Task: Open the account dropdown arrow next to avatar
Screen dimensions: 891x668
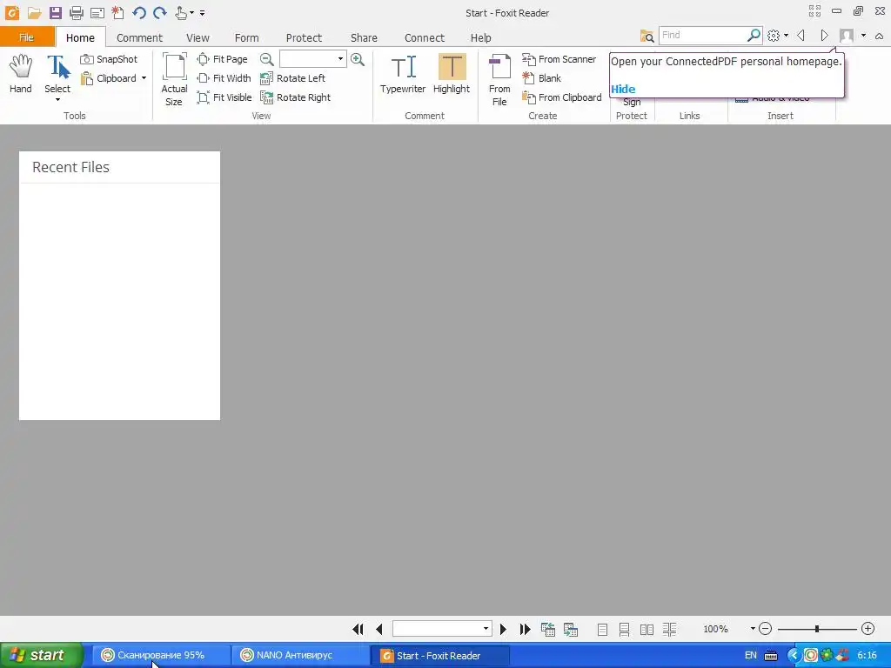Action: [863, 35]
